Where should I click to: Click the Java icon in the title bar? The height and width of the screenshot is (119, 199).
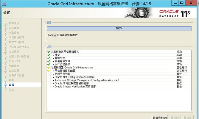pos(4,4)
